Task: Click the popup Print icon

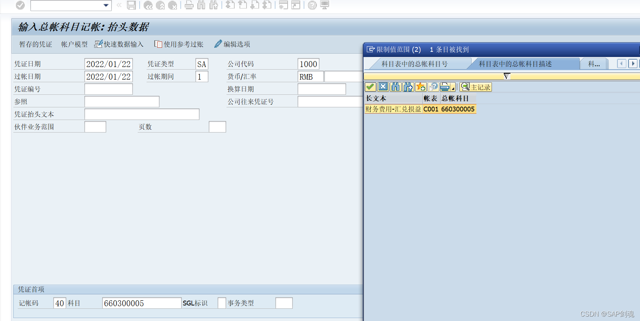Action: [445, 87]
